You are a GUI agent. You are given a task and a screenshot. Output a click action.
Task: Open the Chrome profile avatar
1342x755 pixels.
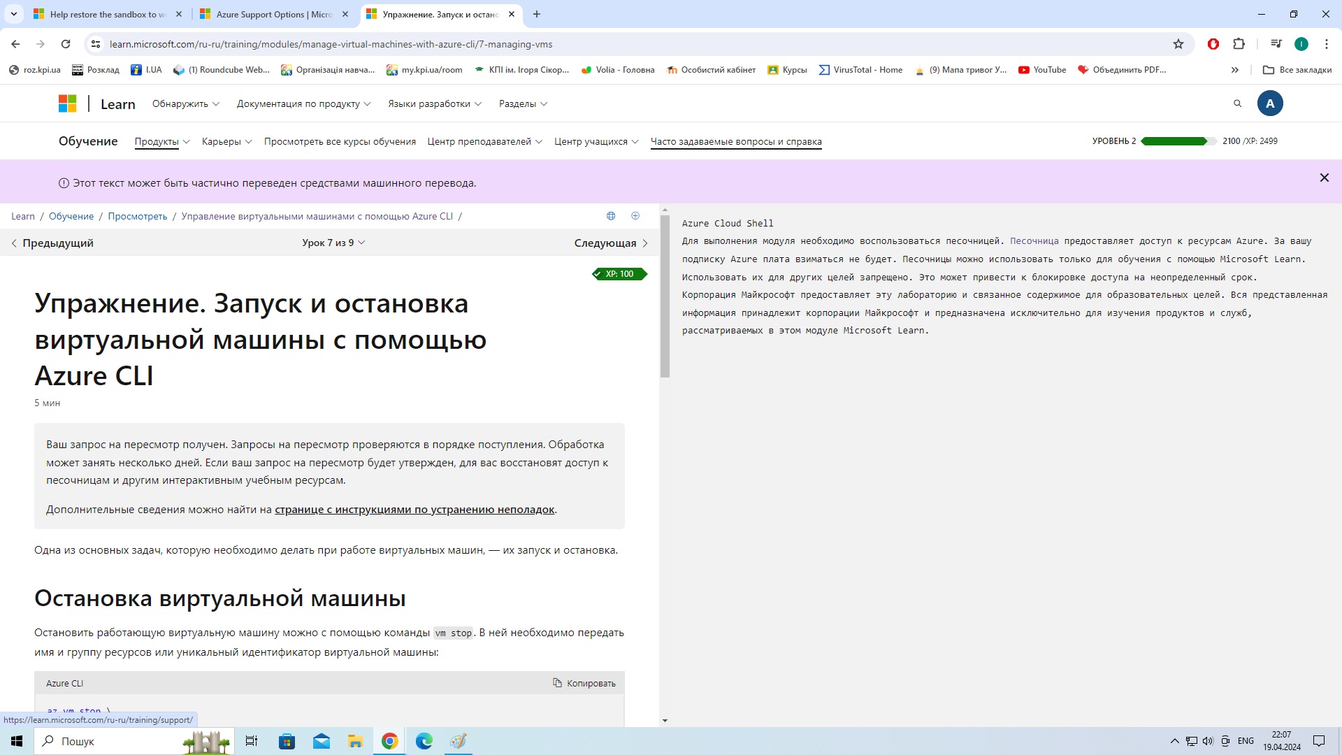(1301, 44)
